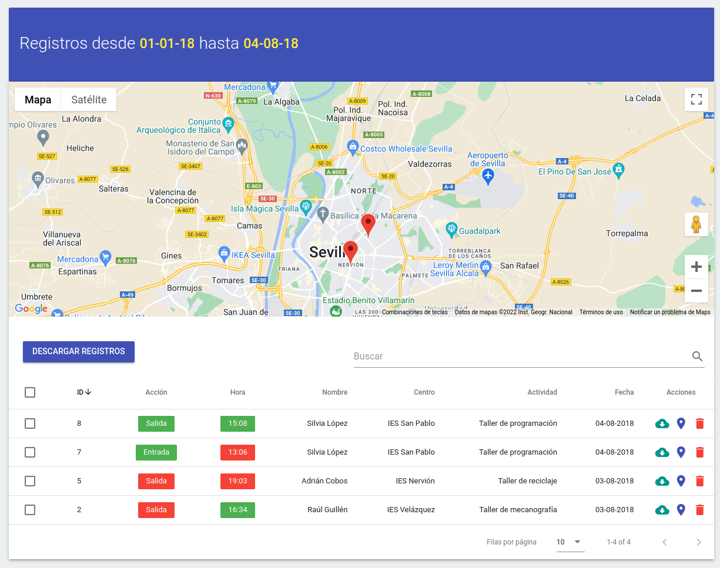The image size is (720, 568).
Task: Click the Google logo on map
Action: (x=31, y=309)
